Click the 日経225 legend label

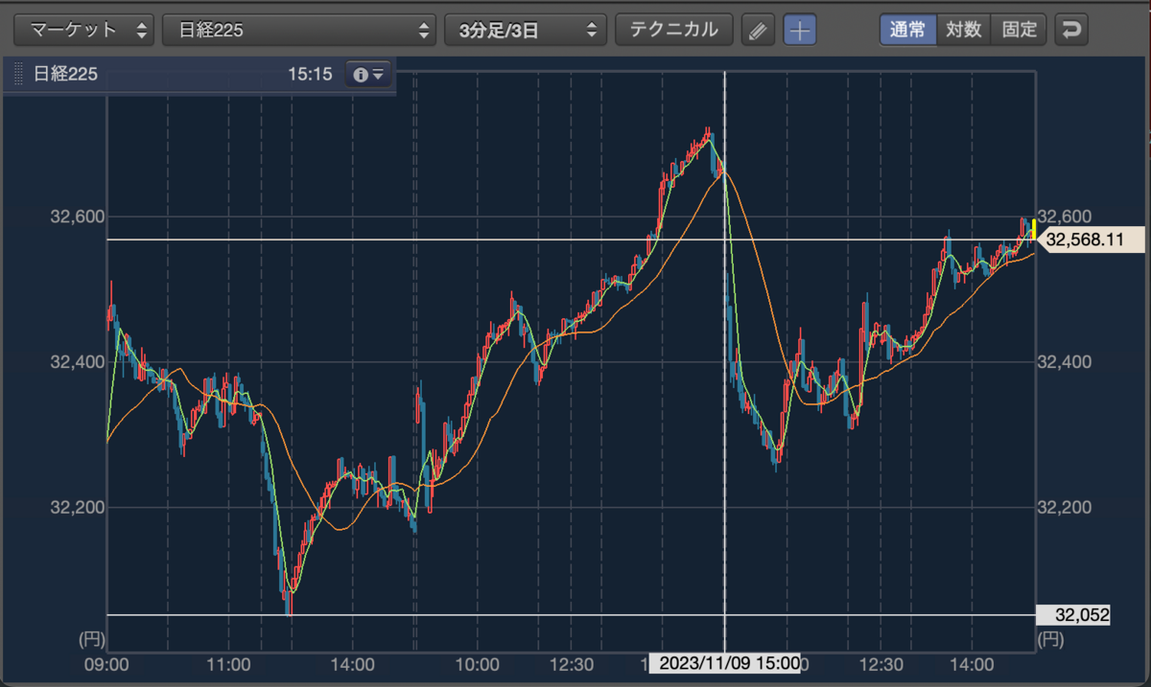click(65, 75)
